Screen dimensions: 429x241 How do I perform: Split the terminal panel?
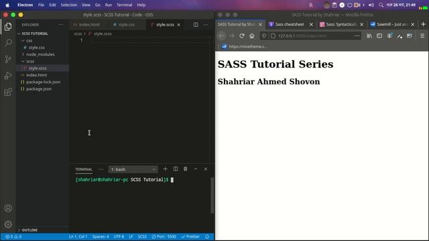click(176, 169)
